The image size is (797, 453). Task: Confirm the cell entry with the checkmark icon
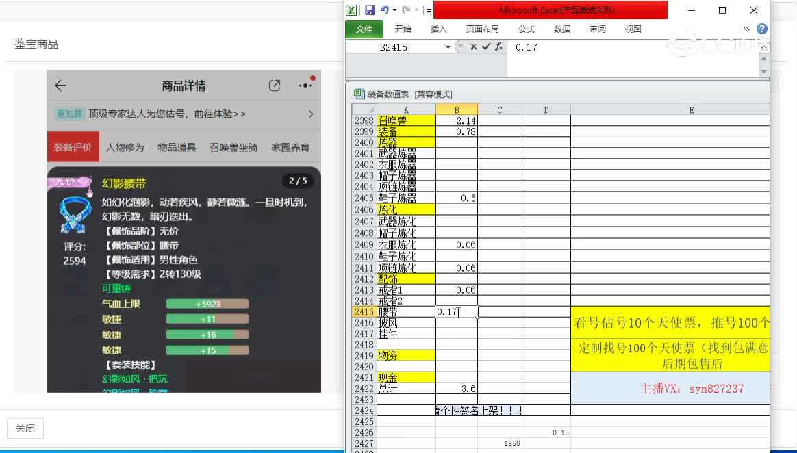[486, 47]
